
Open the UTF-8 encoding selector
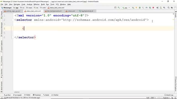click(x=159, y=98)
